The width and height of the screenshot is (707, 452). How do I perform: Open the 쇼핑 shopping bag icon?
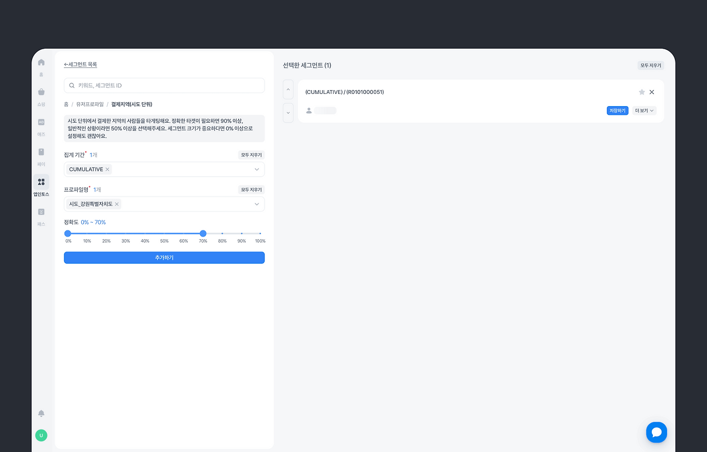[41, 92]
